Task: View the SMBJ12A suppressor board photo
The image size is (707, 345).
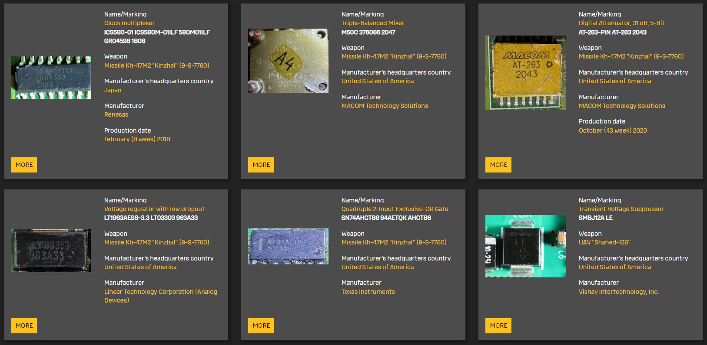Action: pyautogui.click(x=525, y=246)
